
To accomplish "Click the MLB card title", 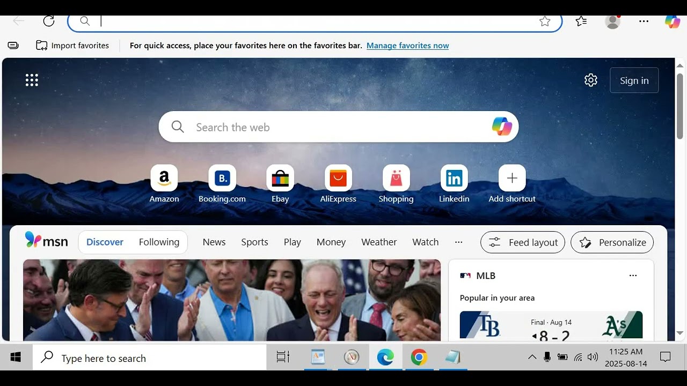I will click(x=486, y=276).
